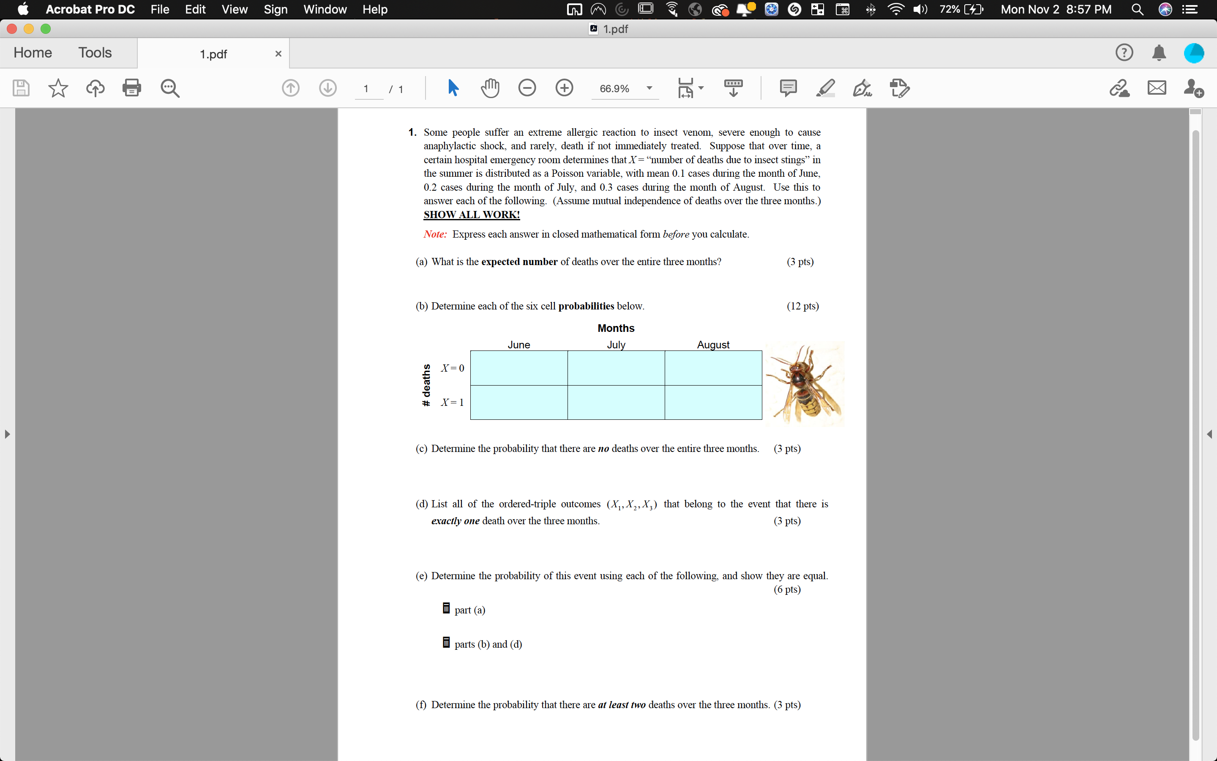Switch to the Home tab
Viewport: 1217px width, 761px height.
(33, 52)
